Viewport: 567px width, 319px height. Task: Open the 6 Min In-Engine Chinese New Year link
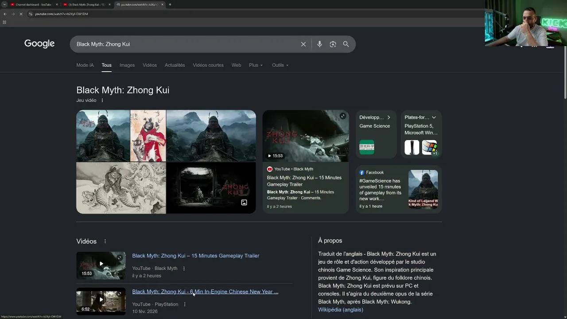pos(205,292)
